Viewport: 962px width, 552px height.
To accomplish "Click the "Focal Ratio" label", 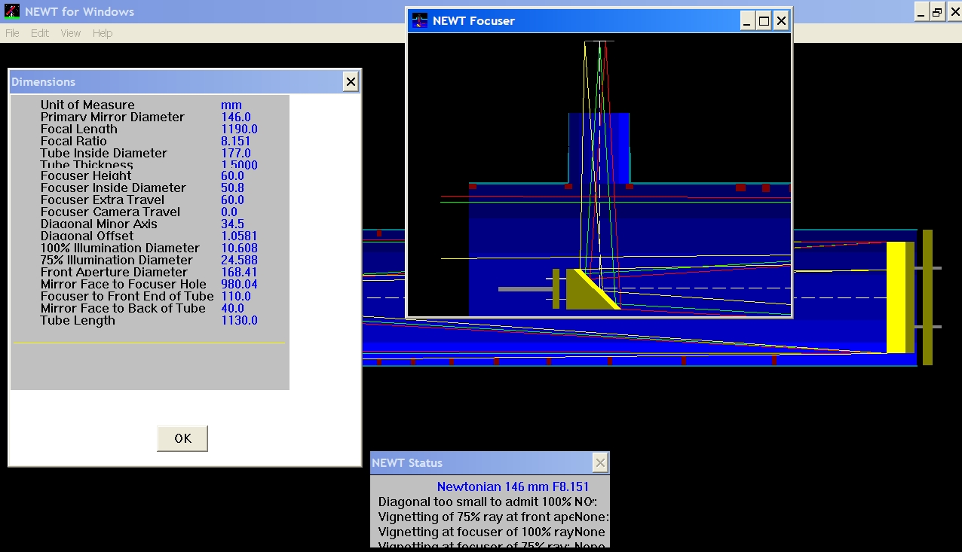I will 74,142.
